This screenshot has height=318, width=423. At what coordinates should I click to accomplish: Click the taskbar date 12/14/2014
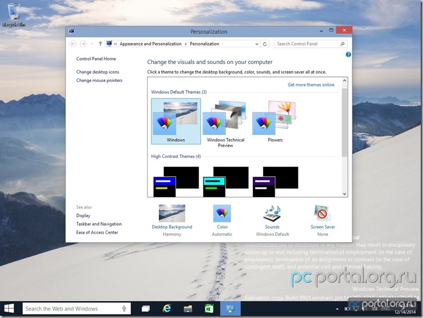pyautogui.click(x=405, y=312)
